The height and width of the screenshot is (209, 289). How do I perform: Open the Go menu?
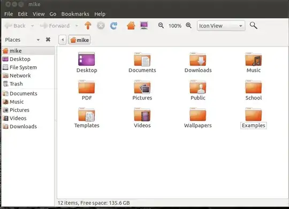[52, 14]
